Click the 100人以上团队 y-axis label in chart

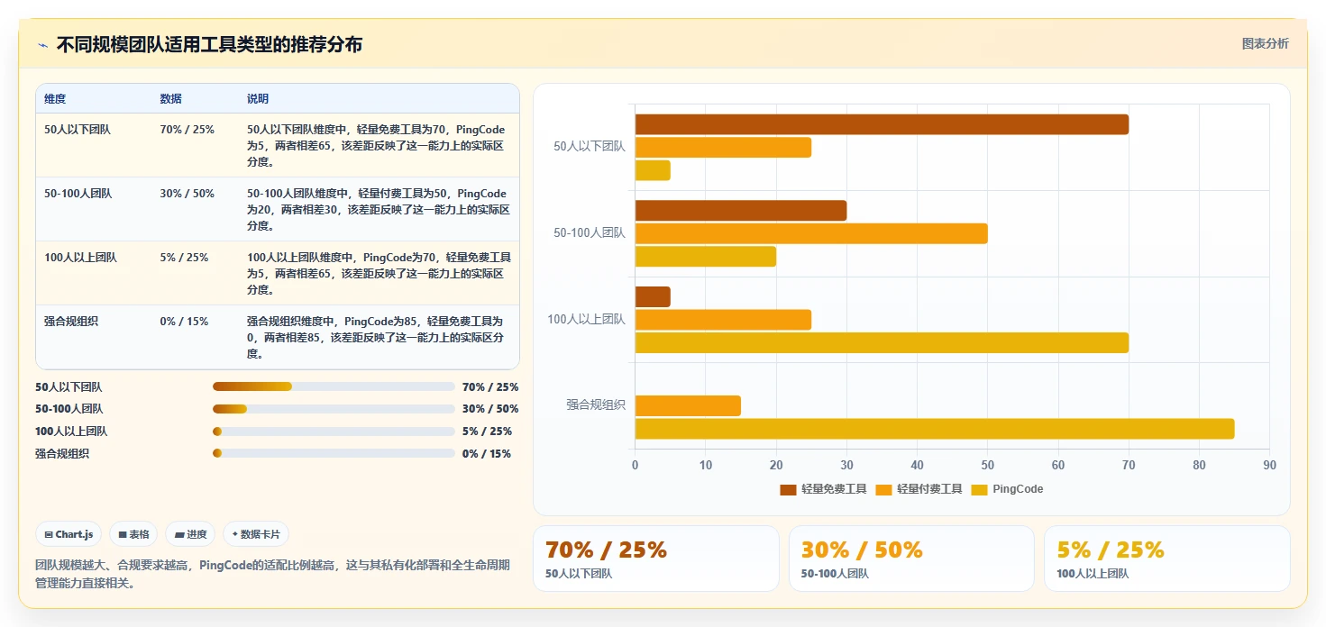[587, 319]
